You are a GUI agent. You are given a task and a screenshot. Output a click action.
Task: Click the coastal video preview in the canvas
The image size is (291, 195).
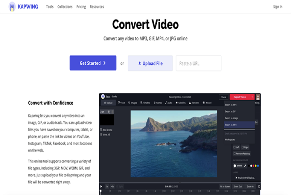[x=174, y=144]
